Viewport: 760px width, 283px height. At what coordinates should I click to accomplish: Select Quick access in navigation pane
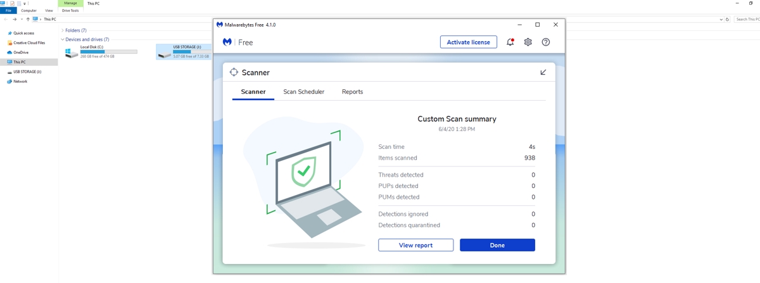(23, 33)
